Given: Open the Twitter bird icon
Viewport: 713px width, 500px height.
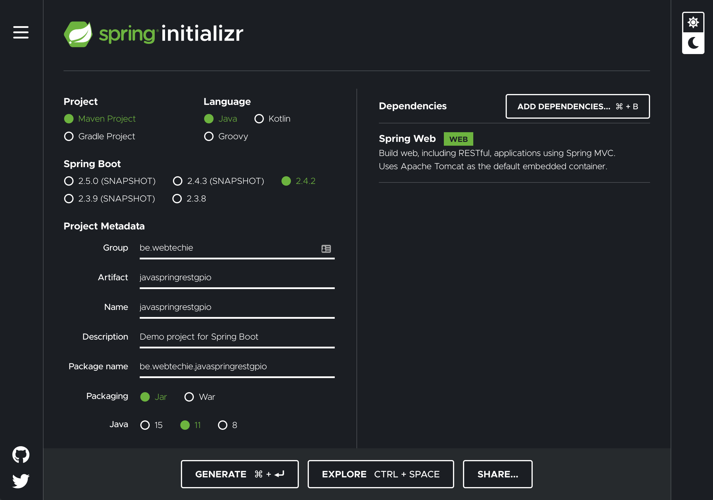Looking at the screenshot, I should [x=21, y=480].
